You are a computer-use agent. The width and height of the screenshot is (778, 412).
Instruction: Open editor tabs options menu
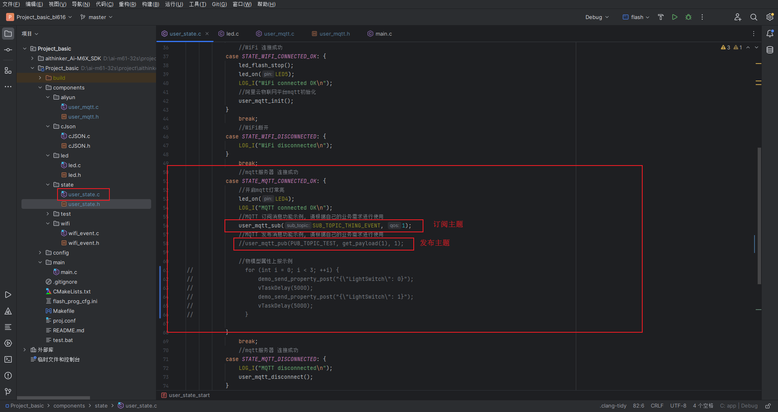[754, 34]
